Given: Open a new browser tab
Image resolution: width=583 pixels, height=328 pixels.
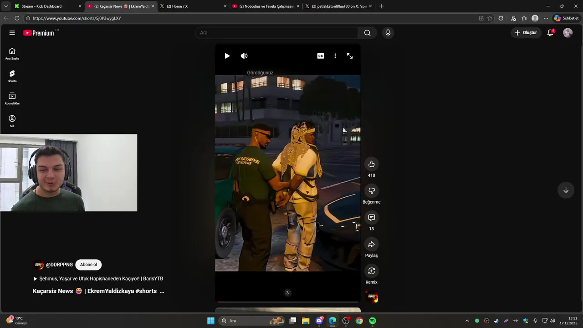Looking at the screenshot, I should (x=381, y=6).
